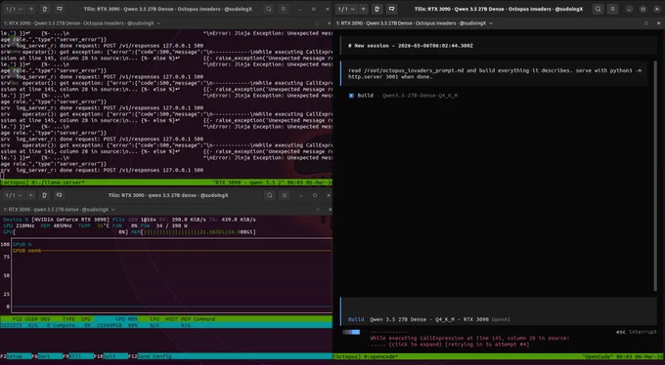Screen dimensions: 665x365
Task: Click the user prompt message about octopus_invaders_prompt.md
Action: pos(495,73)
